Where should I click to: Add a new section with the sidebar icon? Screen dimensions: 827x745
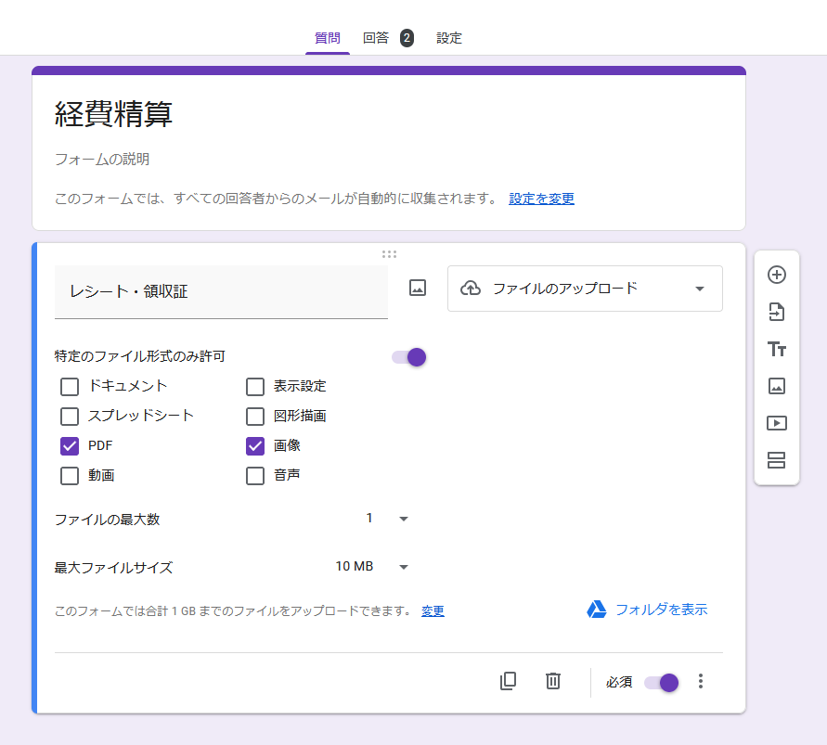[777, 460]
